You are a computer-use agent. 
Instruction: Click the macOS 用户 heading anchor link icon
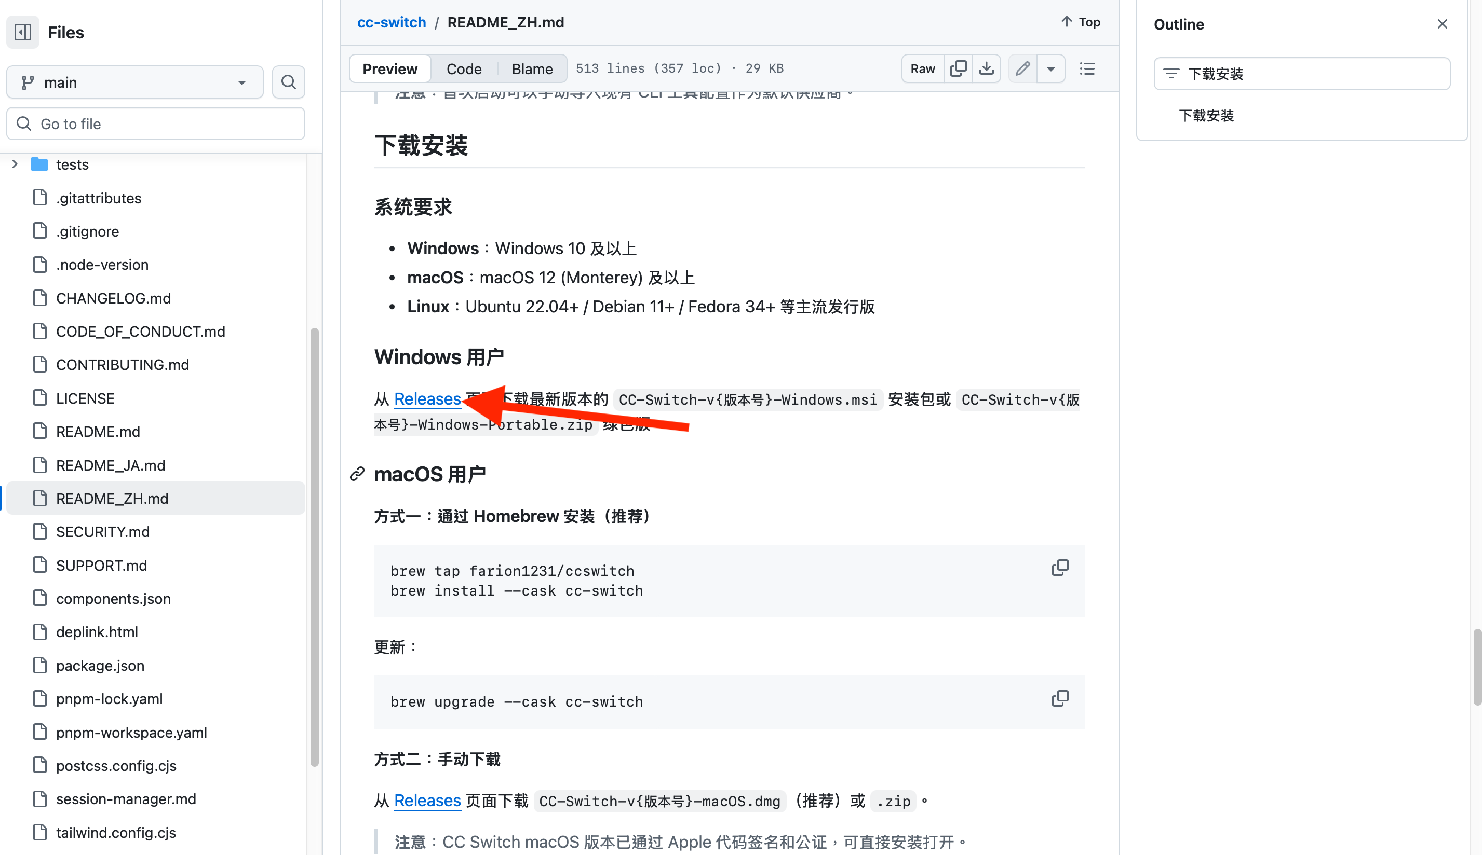pyautogui.click(x=357, y=474)
